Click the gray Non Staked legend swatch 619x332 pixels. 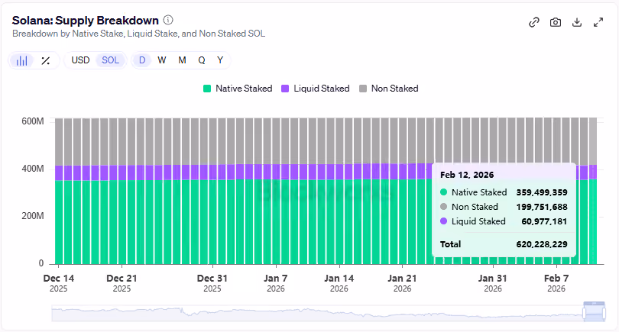pos(363,89)
